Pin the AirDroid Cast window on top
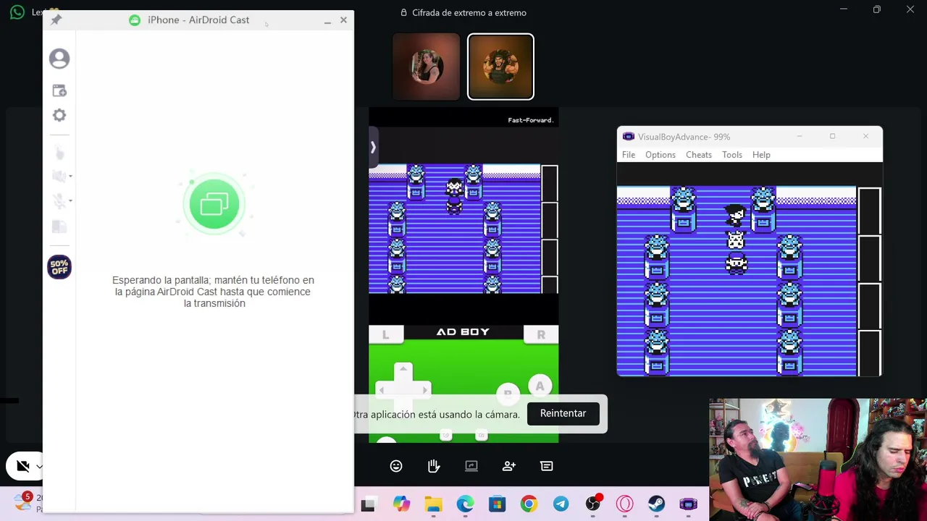 (56, 20)
